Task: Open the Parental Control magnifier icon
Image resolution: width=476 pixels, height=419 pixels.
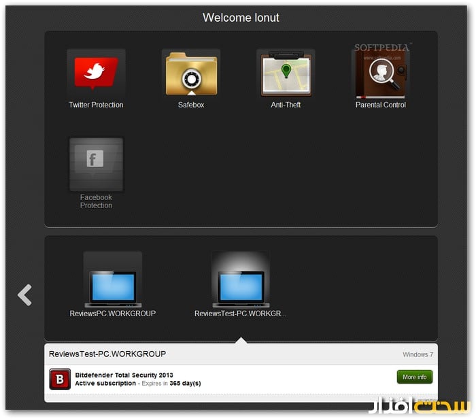Action: click(380, 74)
